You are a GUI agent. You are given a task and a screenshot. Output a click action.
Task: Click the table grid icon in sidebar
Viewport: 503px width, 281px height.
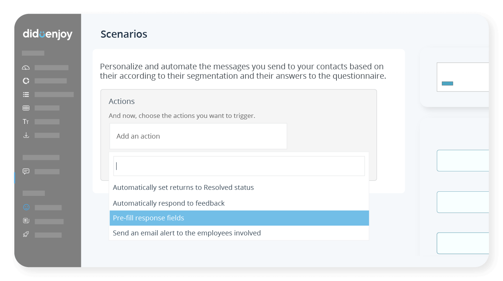point(26,108)
